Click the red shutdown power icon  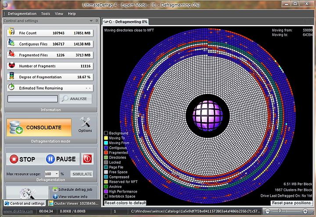coord(87,159)
